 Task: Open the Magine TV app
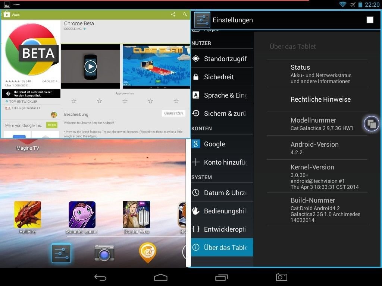pos(28,145)
